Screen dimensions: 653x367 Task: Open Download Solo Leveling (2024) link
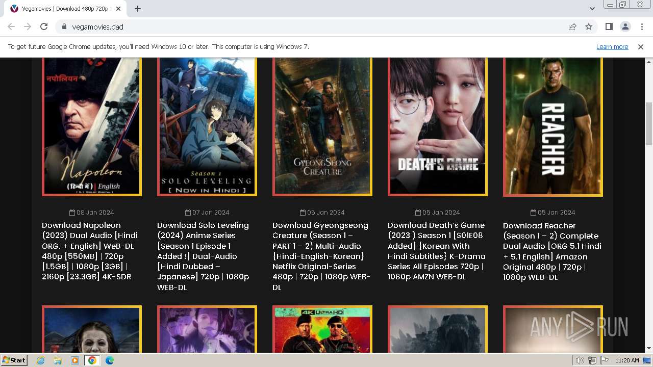(204, 256)
